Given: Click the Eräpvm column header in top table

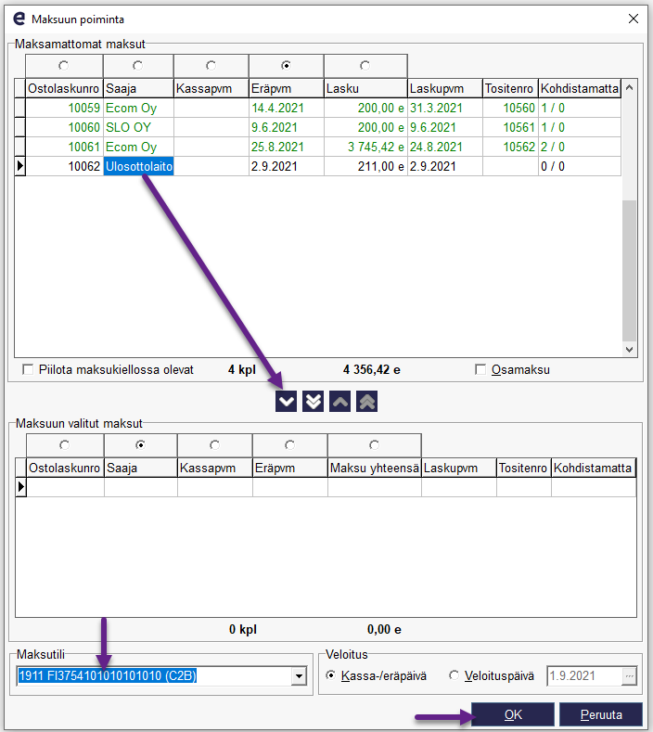Looking at the screenshot, I should click(x=286, y=88).
